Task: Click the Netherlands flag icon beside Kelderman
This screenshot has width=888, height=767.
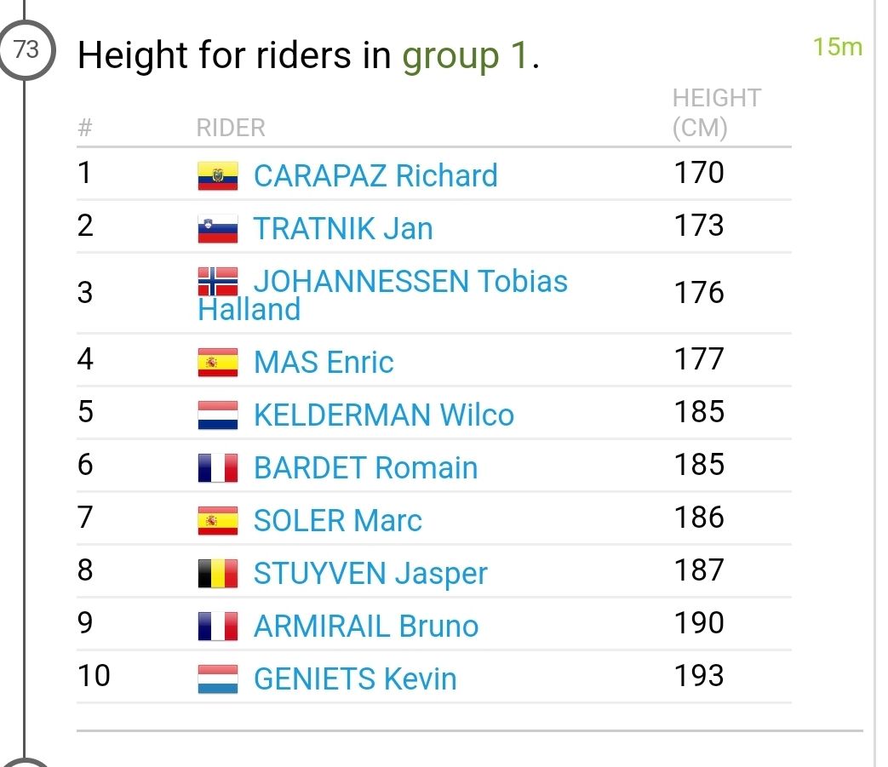Action: click(x=217, y=415)
